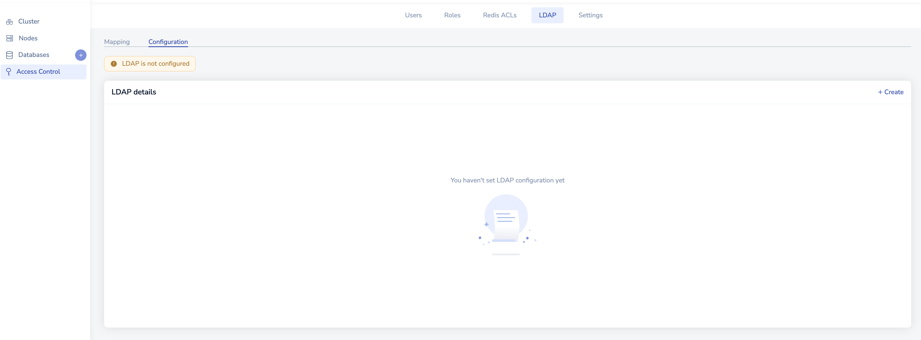Click the 'LDAP is not configured' banner
The image size is (921, 340).
point(155,64)
